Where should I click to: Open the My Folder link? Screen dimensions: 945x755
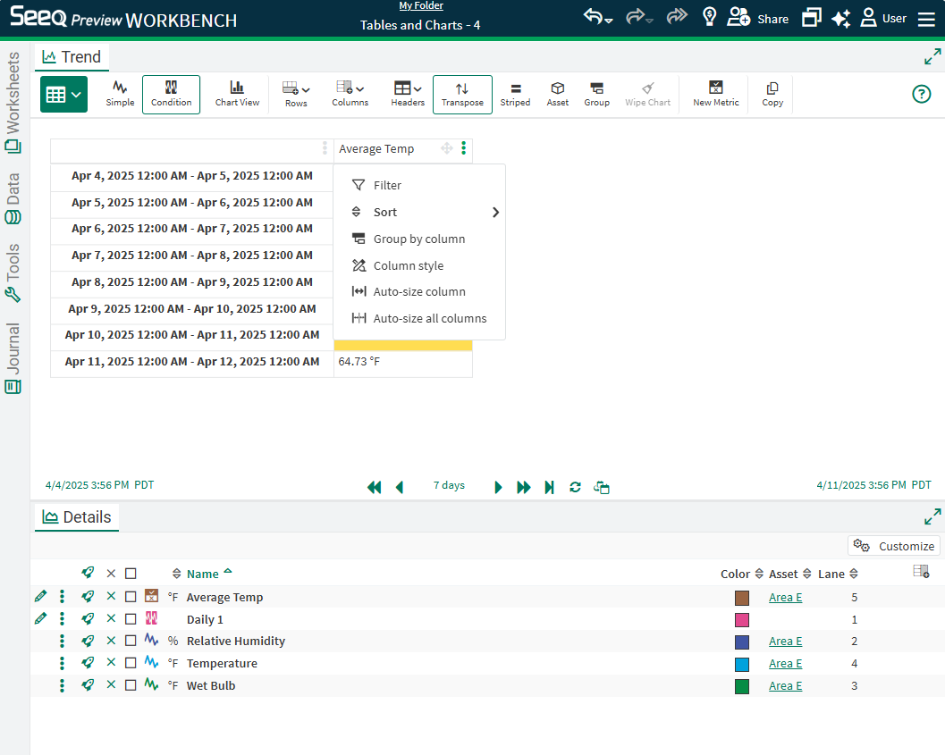point(420,6)
